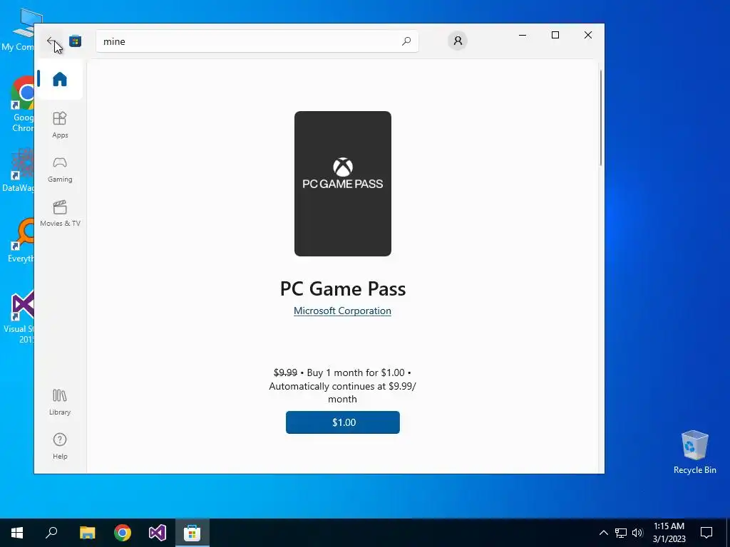Click the struck-through $9.99 price text
730x547 pixels.
(285, 373)
